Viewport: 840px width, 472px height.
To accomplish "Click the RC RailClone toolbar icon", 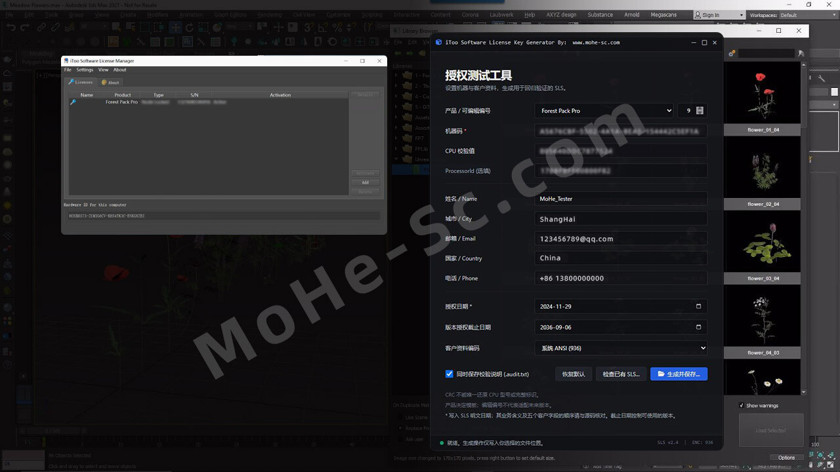I will coord(188,42).
